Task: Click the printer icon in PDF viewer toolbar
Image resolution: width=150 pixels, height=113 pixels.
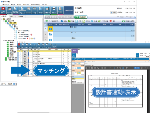Action: coord(92,68)
